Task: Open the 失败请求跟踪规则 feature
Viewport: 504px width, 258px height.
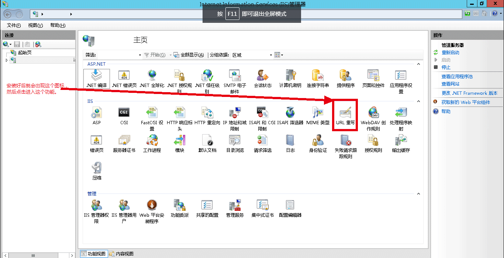Action: coord(345,146)
